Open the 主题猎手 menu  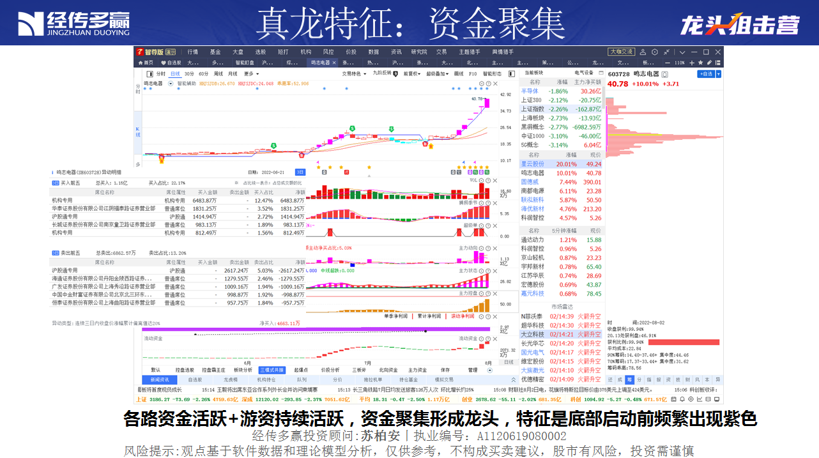click(x=469, y=52)
